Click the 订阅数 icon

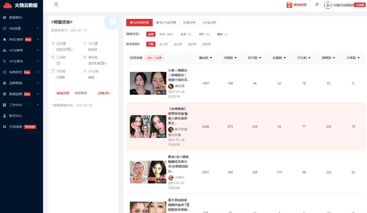pyautogui.click(x=53, y=57)
